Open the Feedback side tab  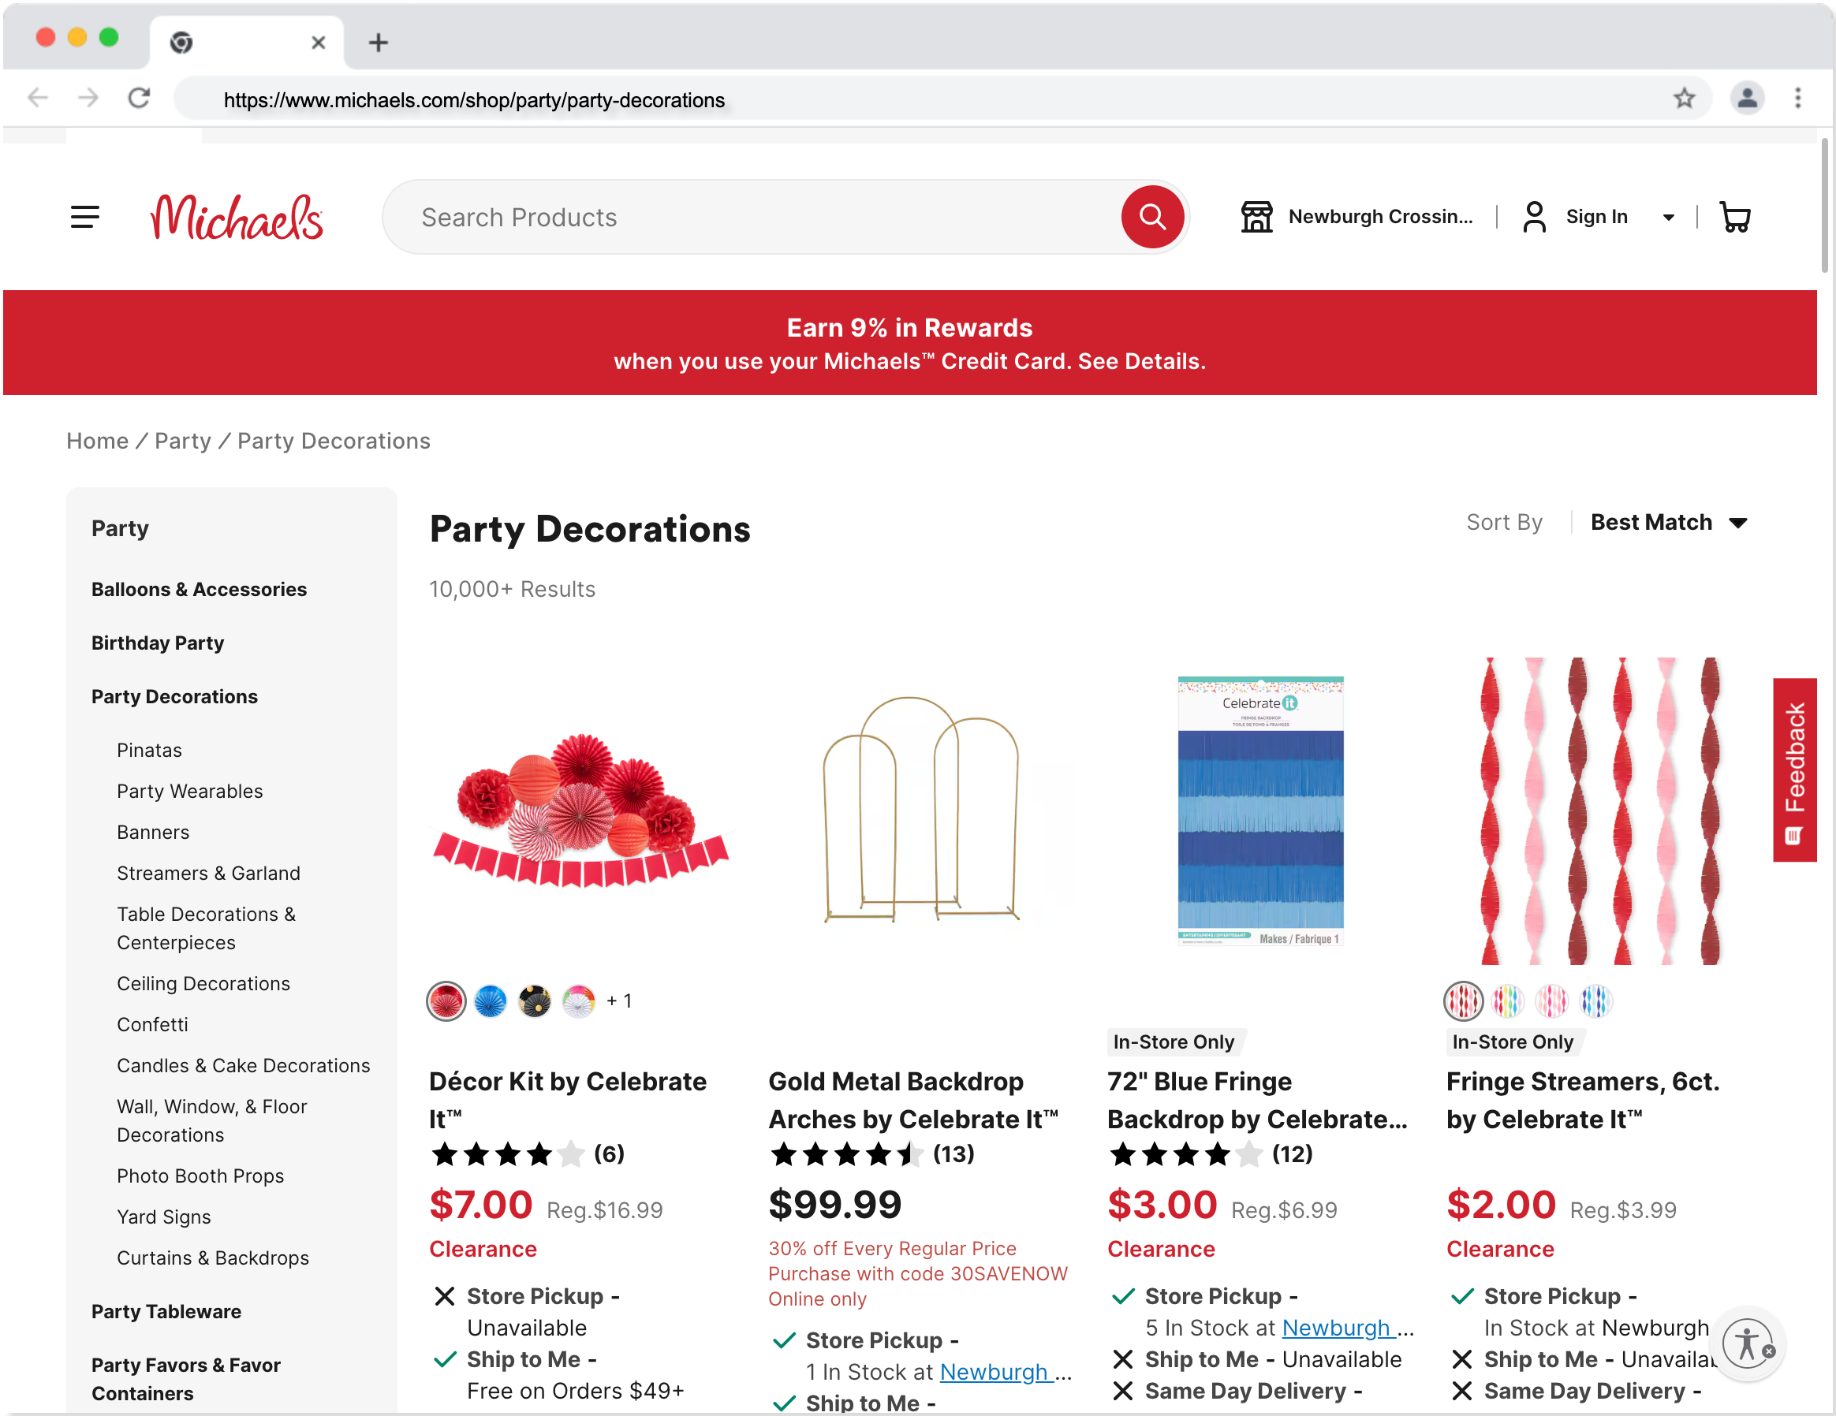(1795, 769)
